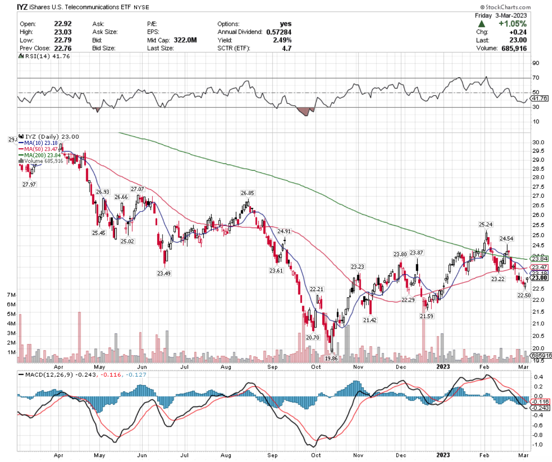Image resolution: width=552 pixels, height=462 pixels.
Task: Click the 23.49 low annotation
Action: tap(164, 273)
